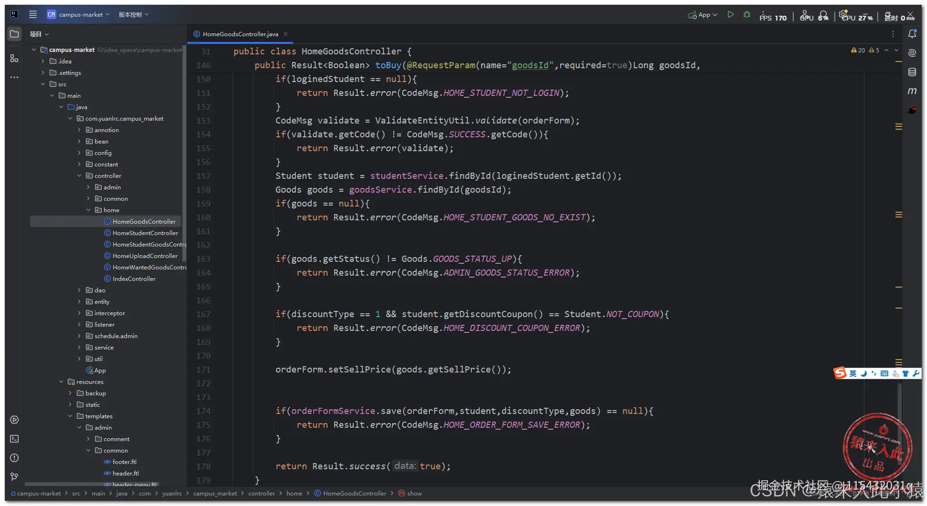Open editor tab options menu

(x=893, y=34)
